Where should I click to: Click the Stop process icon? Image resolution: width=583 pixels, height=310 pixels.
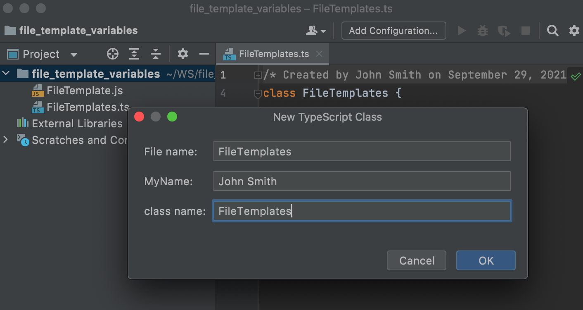525,31
